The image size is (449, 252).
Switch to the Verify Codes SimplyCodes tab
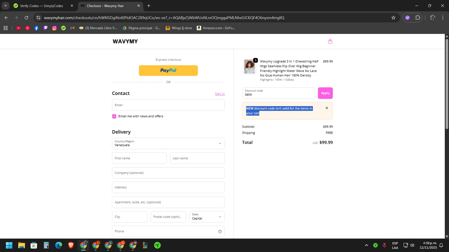pyautogui.click(x=42, y=6)
